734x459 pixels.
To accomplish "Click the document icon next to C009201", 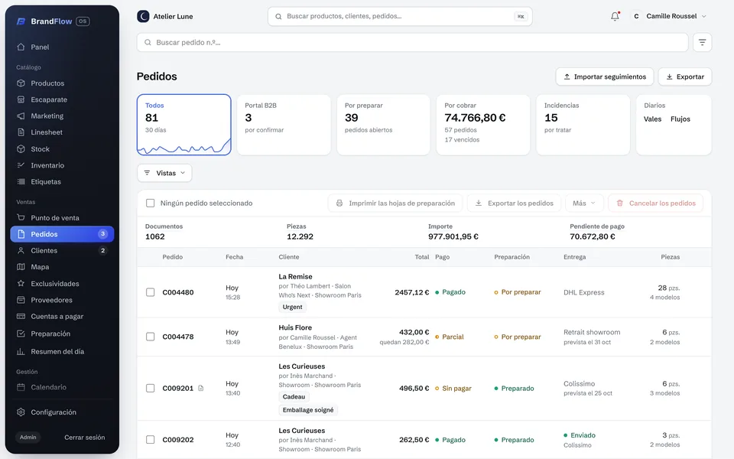I will pyautogui.click(x=201, y=388).
